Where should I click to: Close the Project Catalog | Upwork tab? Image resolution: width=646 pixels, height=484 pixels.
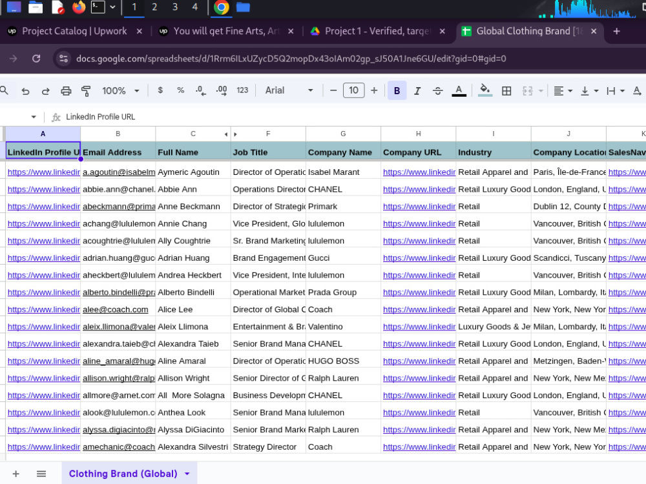point(140,31)
